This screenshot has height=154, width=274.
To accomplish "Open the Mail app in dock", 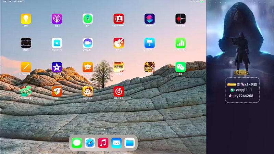I will pos(116,143).
